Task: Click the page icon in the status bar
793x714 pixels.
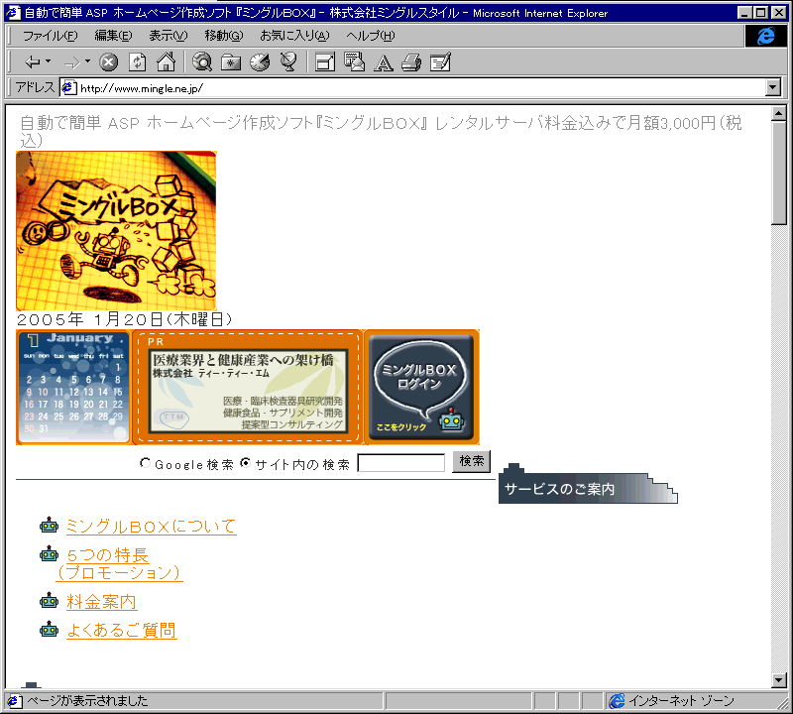Action: pos(14,701)
